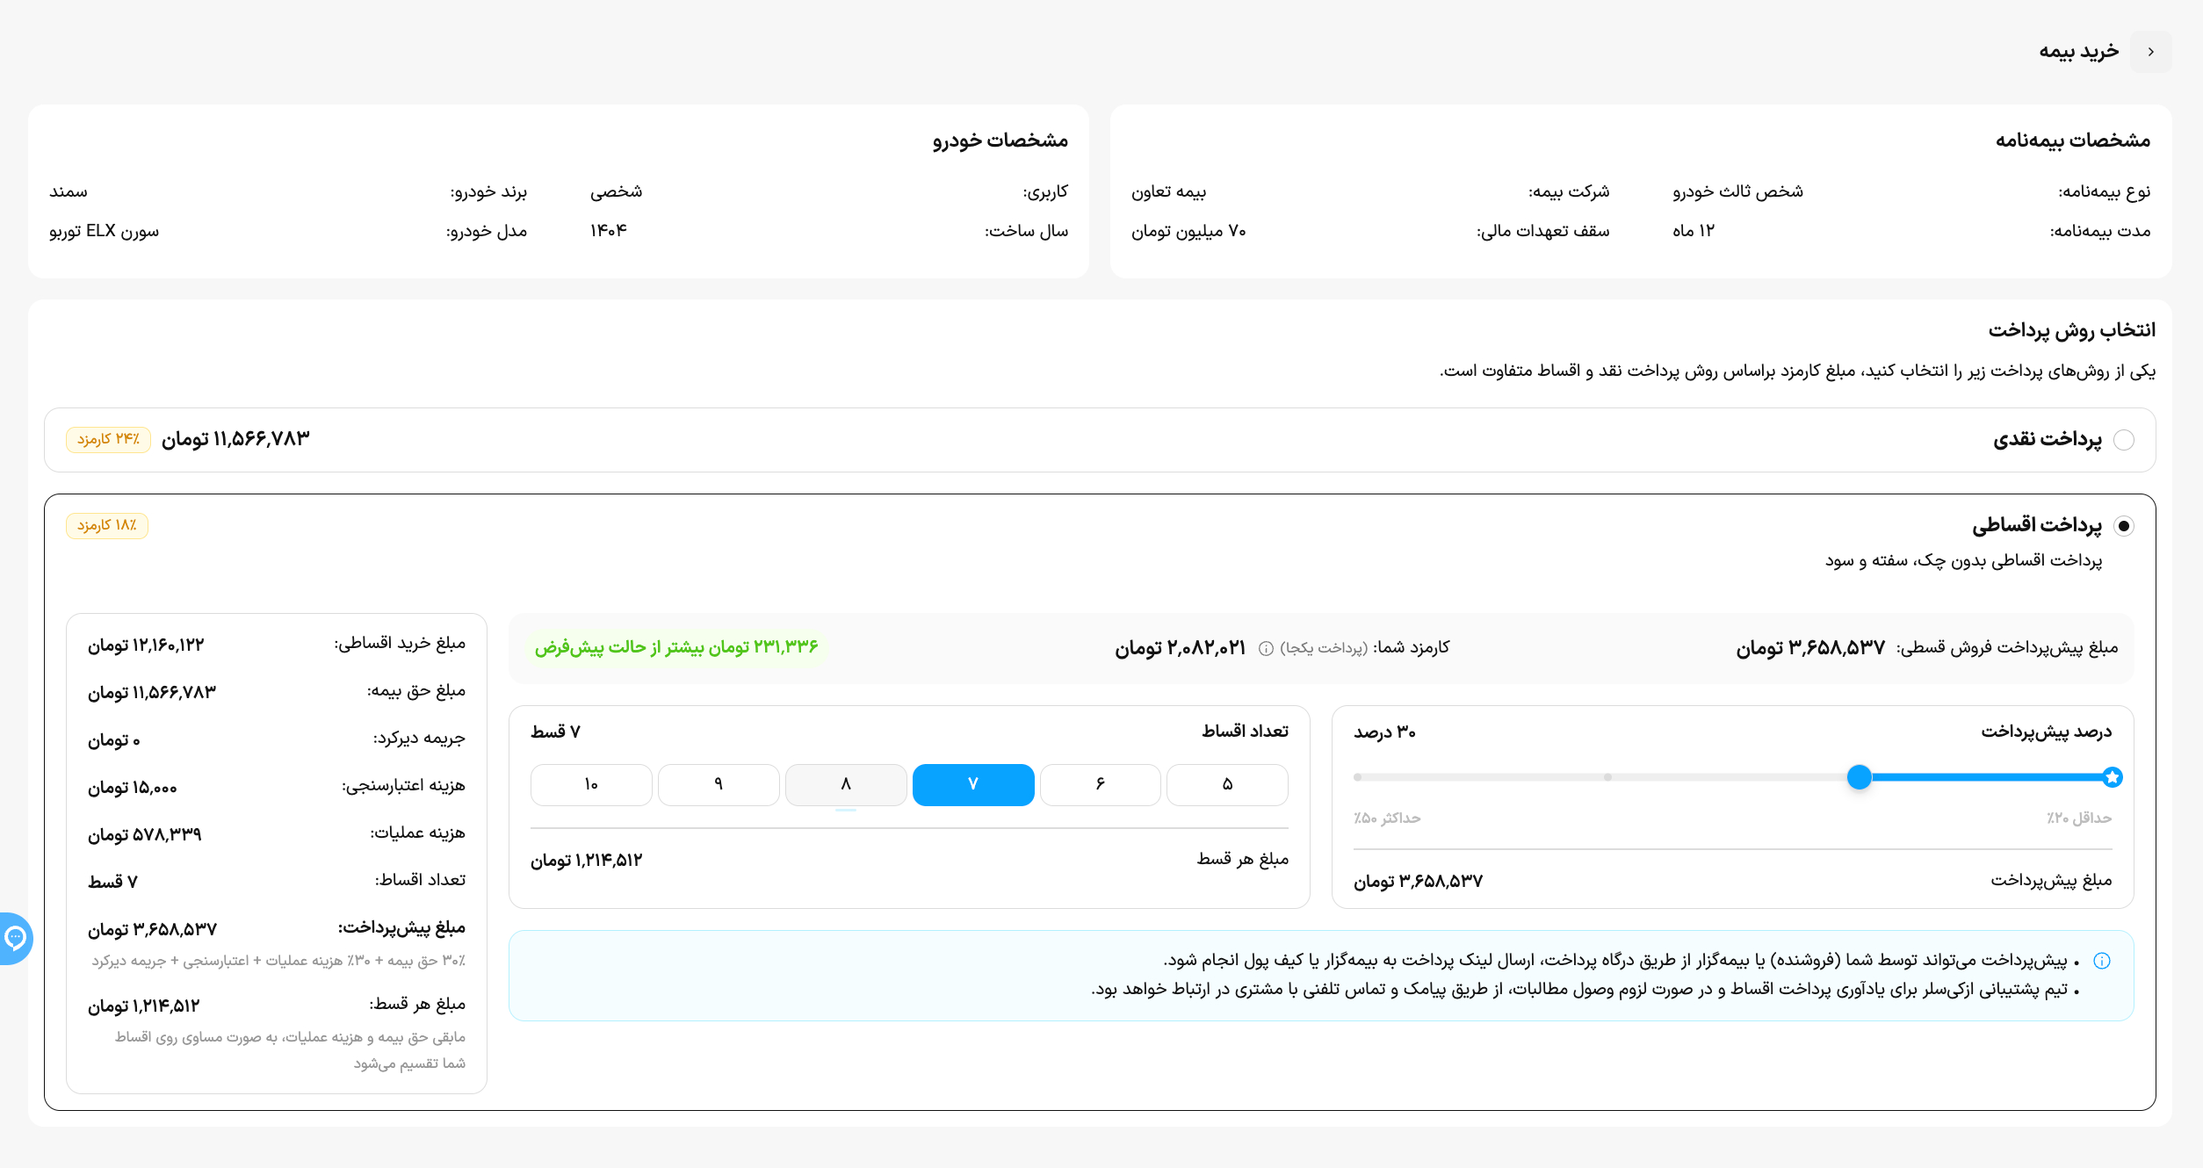Choose 5 installments option
Screen dimensions: 2203x1168
coord(1227,784)
